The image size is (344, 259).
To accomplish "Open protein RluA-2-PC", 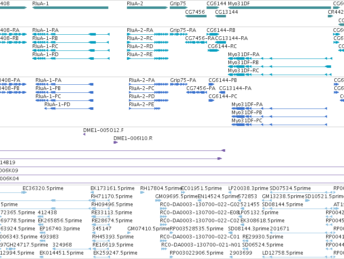I will pos(142,88).
